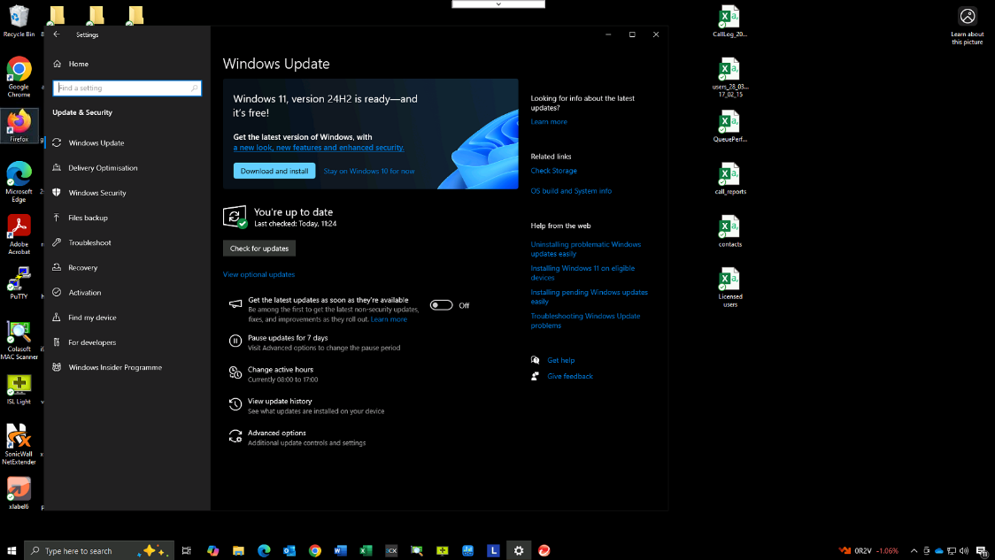Open Change active hours option
Image resolution: width=995 pixels, height=560 pixels.
pos(280,370)
